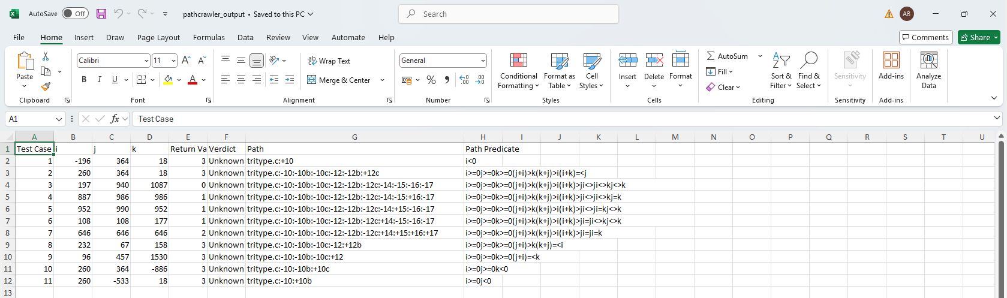Open the Name Box dropdown arrow
Viewport: 1007px width, 298px height.
pos(59,119)
